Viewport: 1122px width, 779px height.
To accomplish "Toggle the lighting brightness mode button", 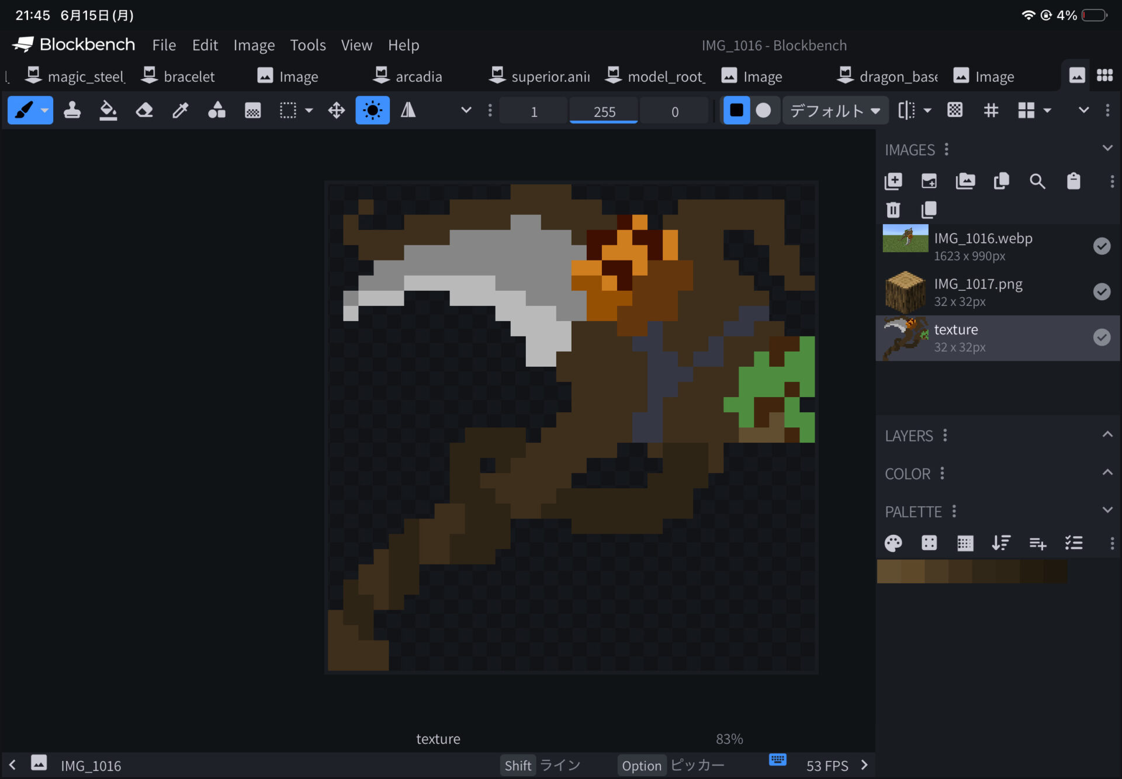I will point(372,110).
